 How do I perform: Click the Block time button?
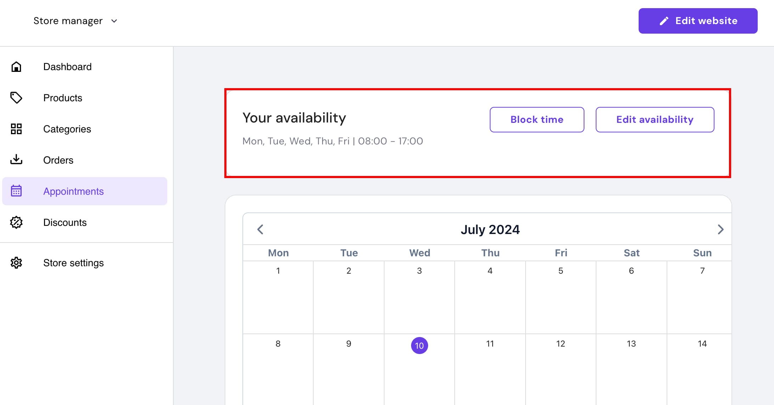537,120
